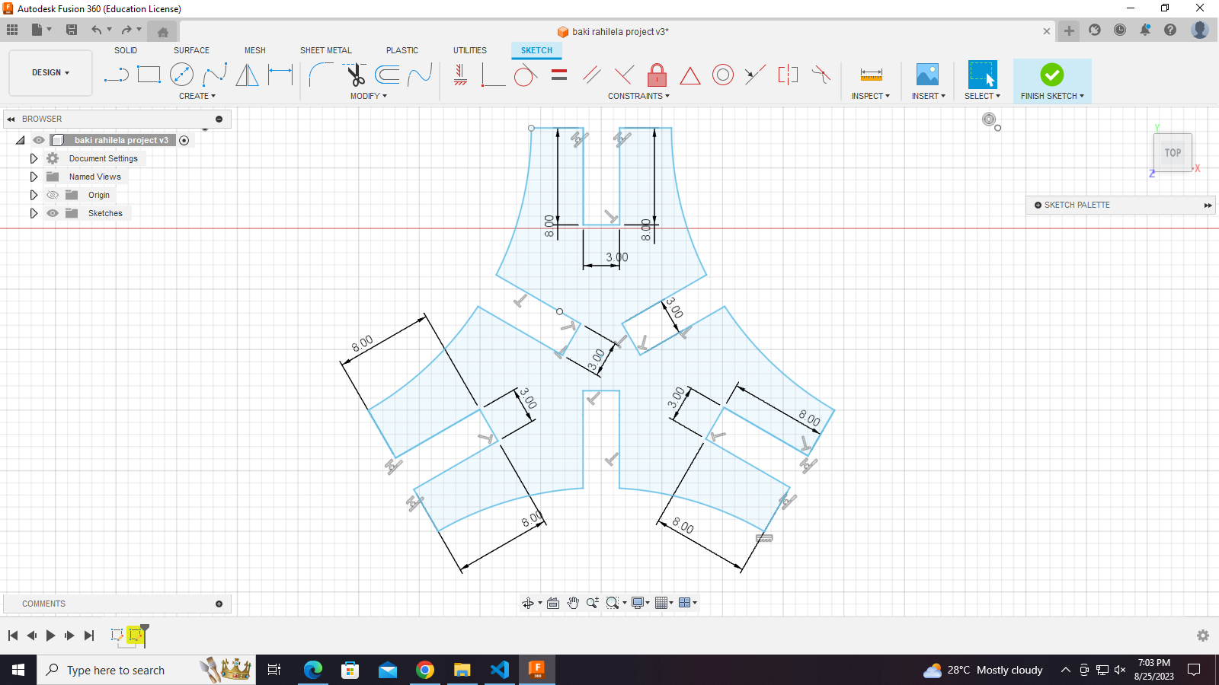Select the Mirror tool icon
Image resolution: width=1219 pixels, height=685 pixels.
(x=247, y=75)
